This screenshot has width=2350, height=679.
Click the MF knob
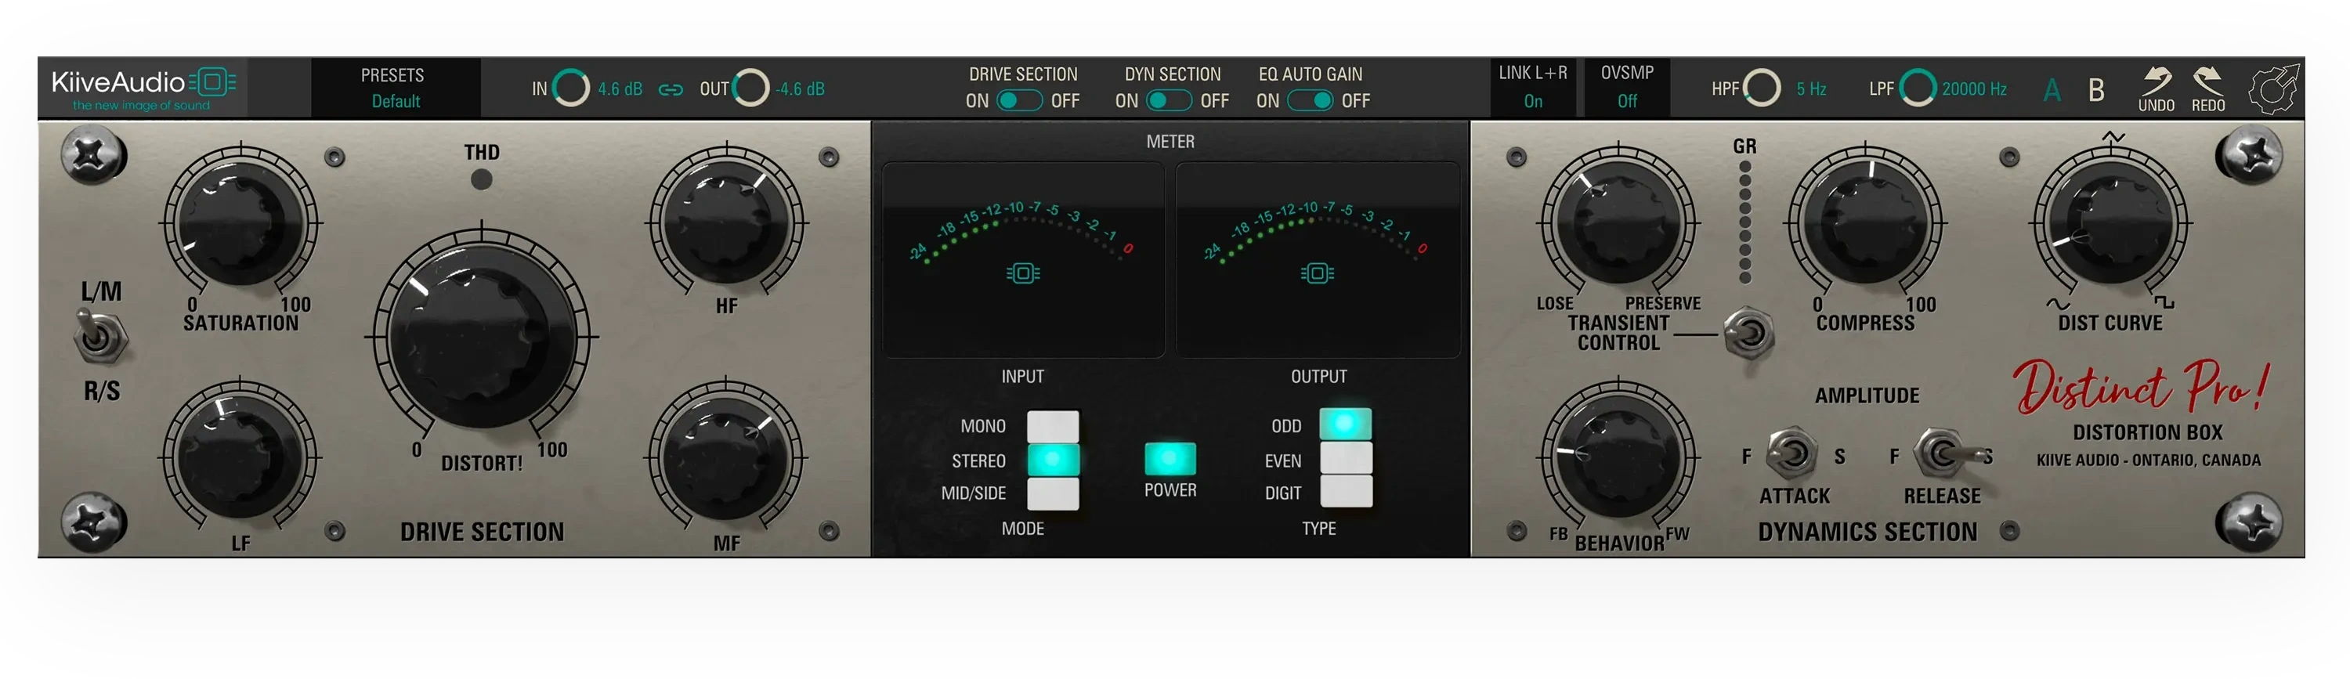726,458
